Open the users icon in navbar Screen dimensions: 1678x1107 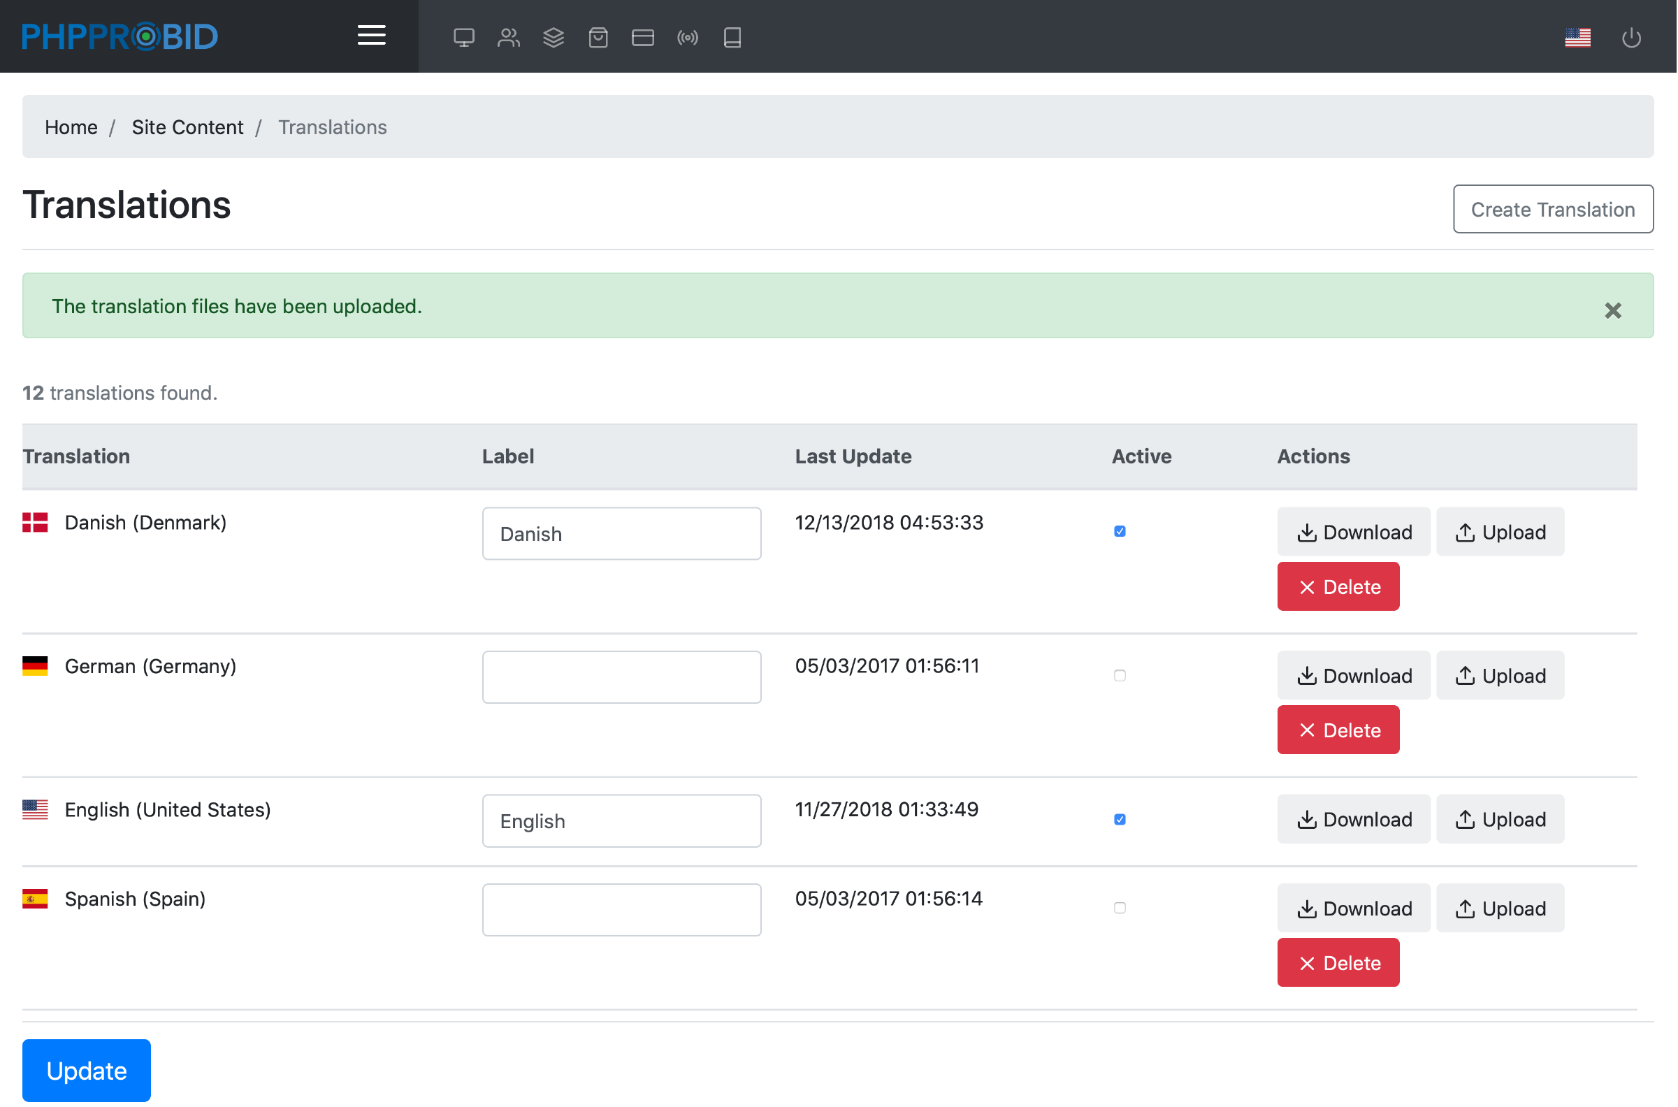pos(508,38)
